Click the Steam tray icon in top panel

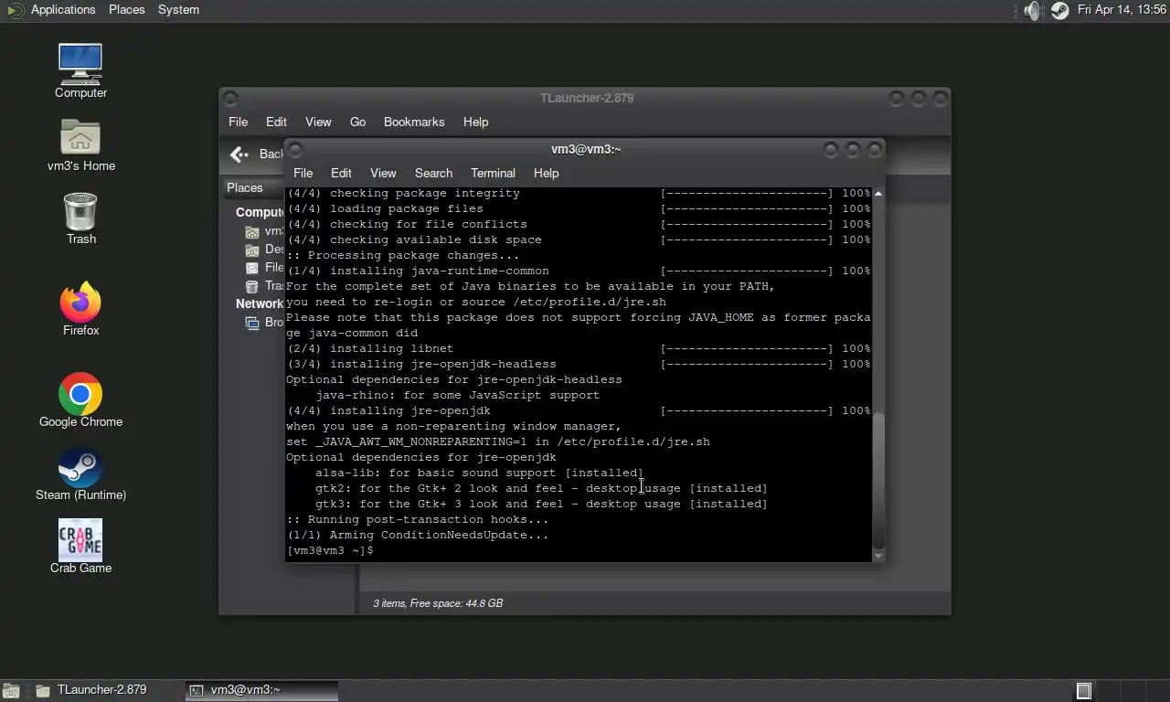coord(1060,10)
